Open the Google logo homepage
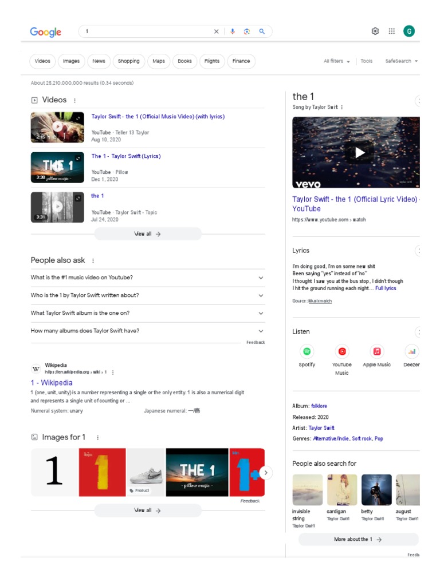The height and width of the screenshot is (586, 440). [46, 32]
